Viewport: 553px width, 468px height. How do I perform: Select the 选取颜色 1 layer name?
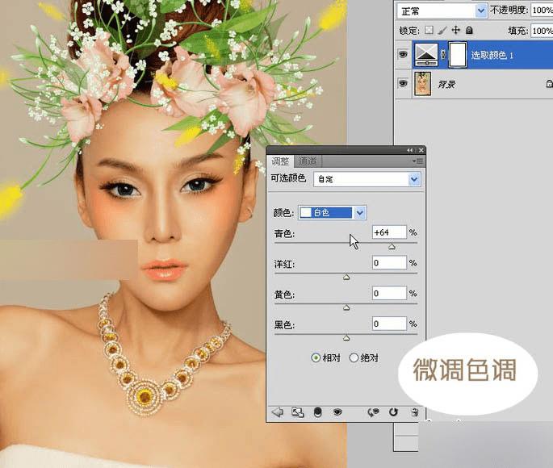pyautogui.click(x=492, y=55)
